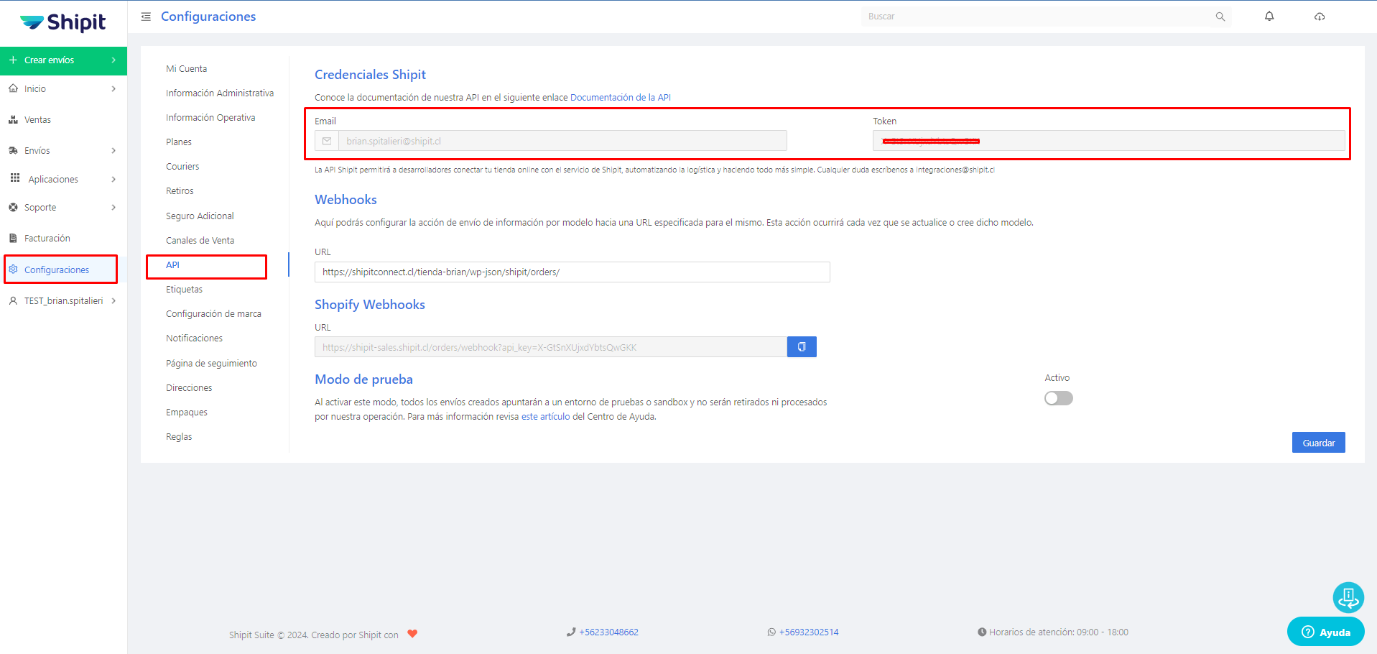
Task: Copy the Shopify webhook URL
Action: click(x=802, y=347)
